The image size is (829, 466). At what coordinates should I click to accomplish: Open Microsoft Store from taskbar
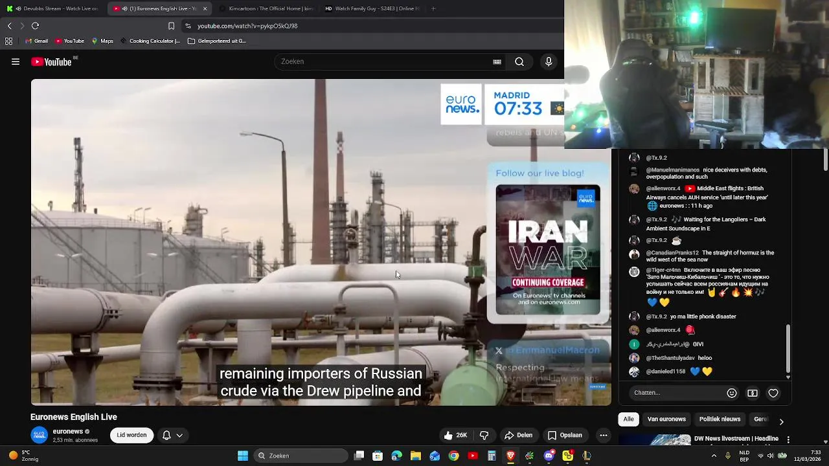tap(378, 456)
